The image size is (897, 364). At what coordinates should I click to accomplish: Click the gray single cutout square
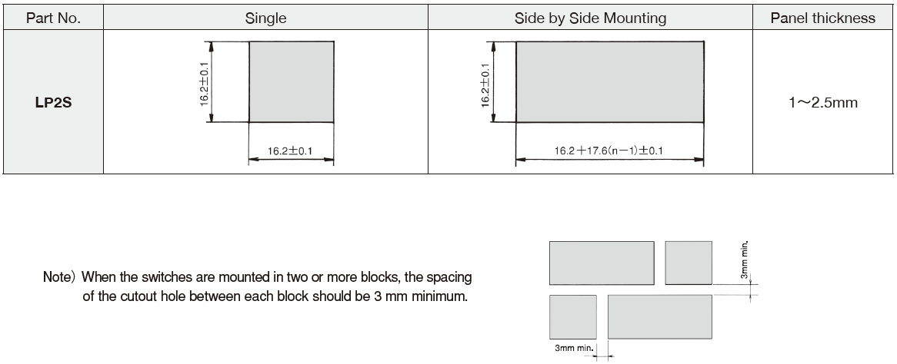coord(292,81)
